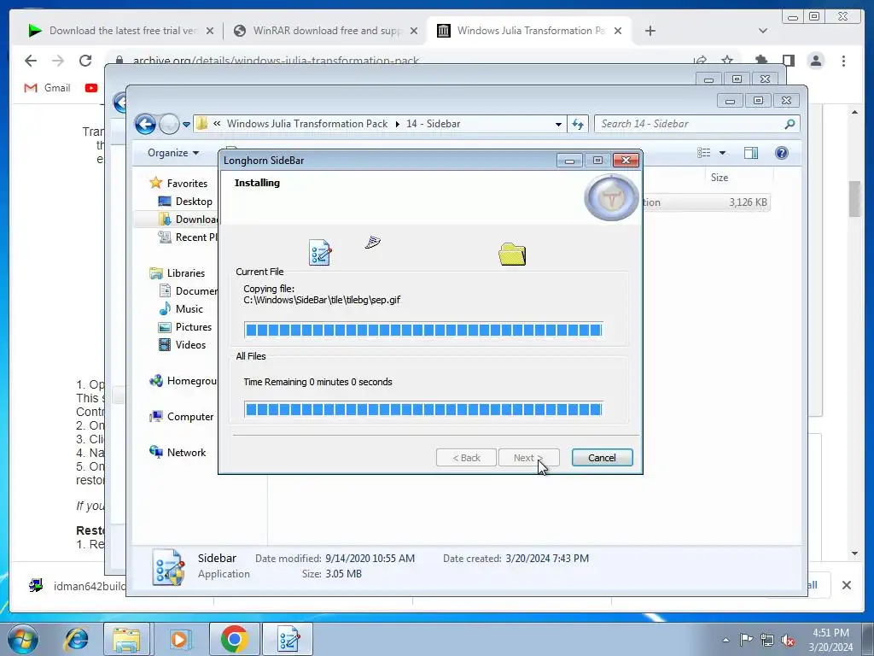
Task: Click the network icon in system tray
Action: coord(767,640)
